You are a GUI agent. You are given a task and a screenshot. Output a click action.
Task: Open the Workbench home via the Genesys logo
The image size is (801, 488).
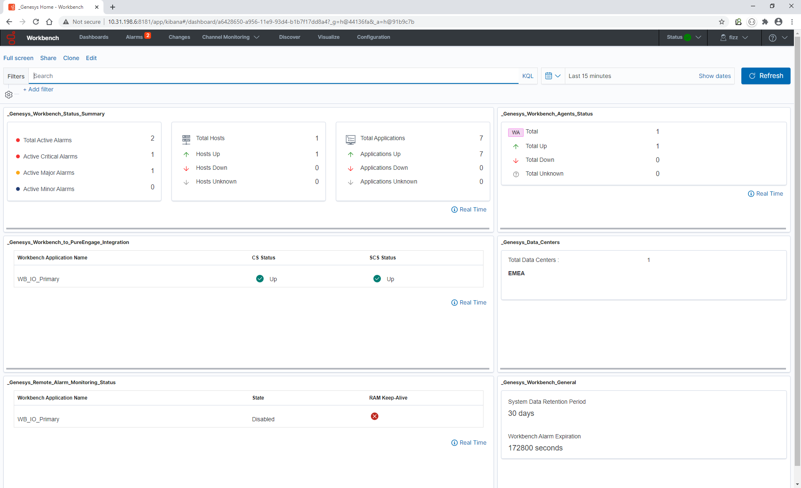tap(10, 38)
